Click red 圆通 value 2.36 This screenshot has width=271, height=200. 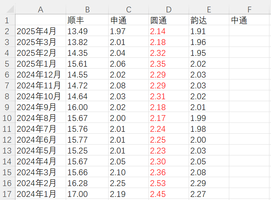click(x=169, y=172)
